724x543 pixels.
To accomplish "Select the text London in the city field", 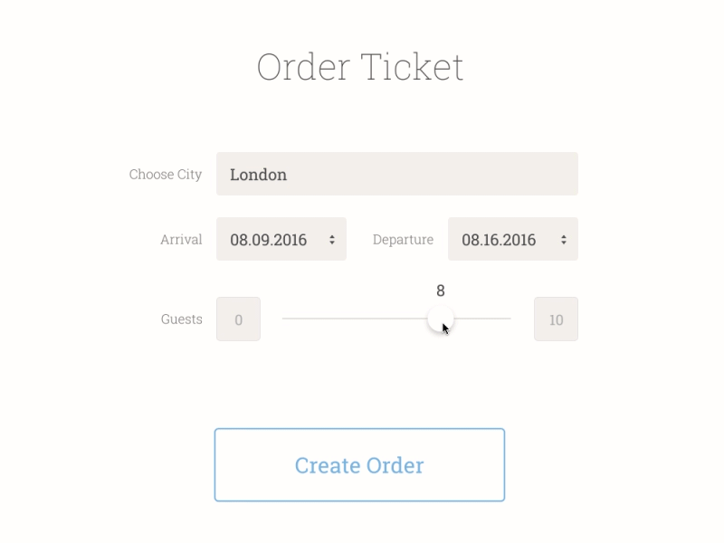I will [x=259, y=175].
